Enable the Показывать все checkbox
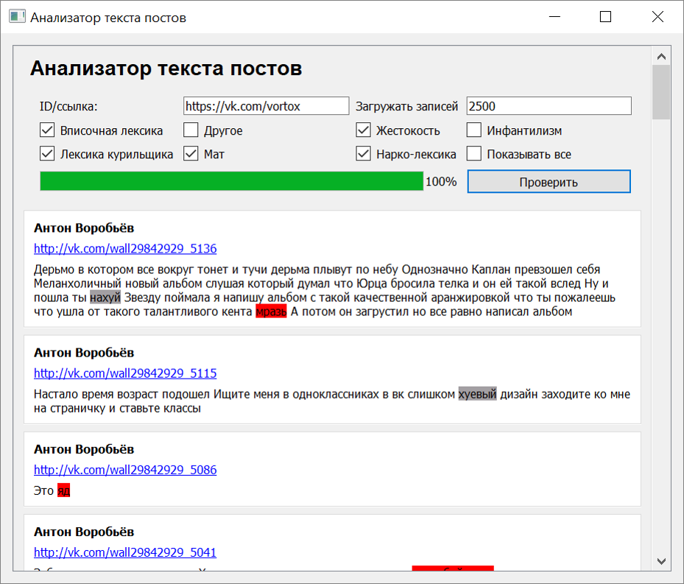This screenshot has height=584, width=684. (474, 155)
